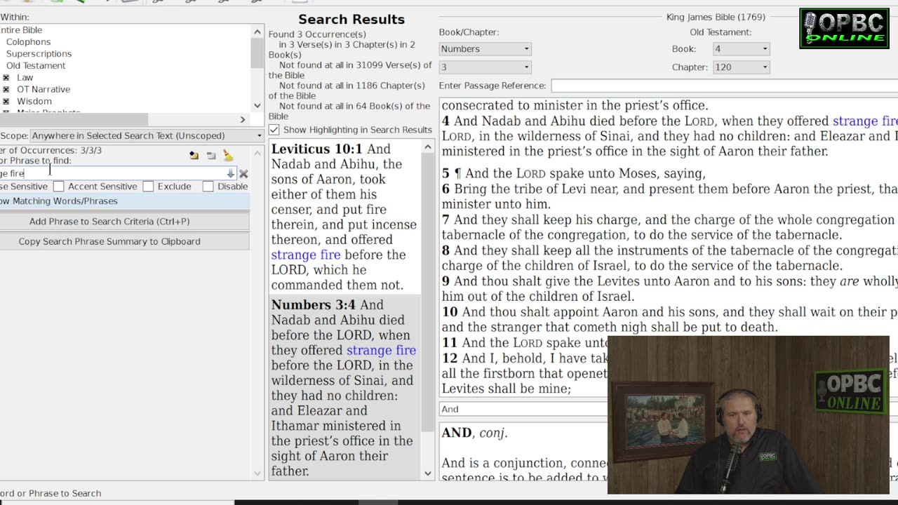Screen dimensions: 898x505
Task: Select Old Testament in the search-within tree
Action: [36, 66]
